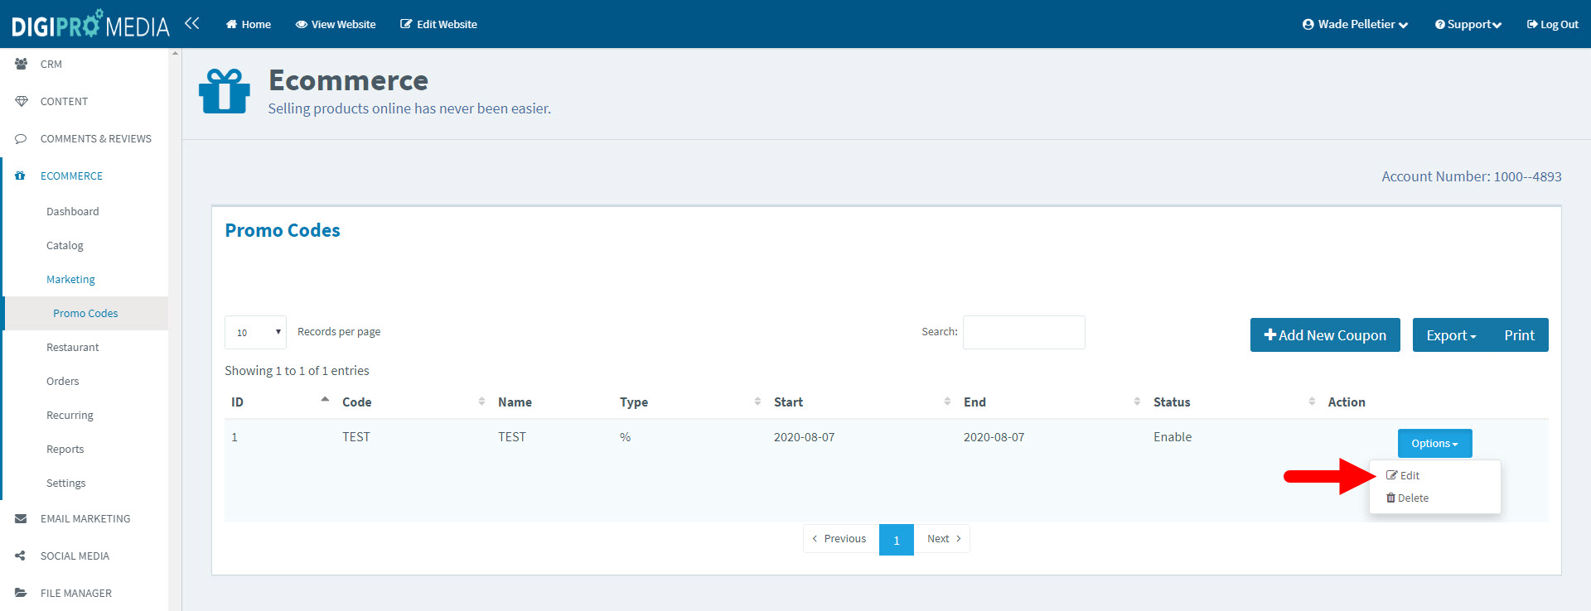Open Ecommerce Dashboard
Viewport: 1591px width, 611px height.
(x=73, y=211)
